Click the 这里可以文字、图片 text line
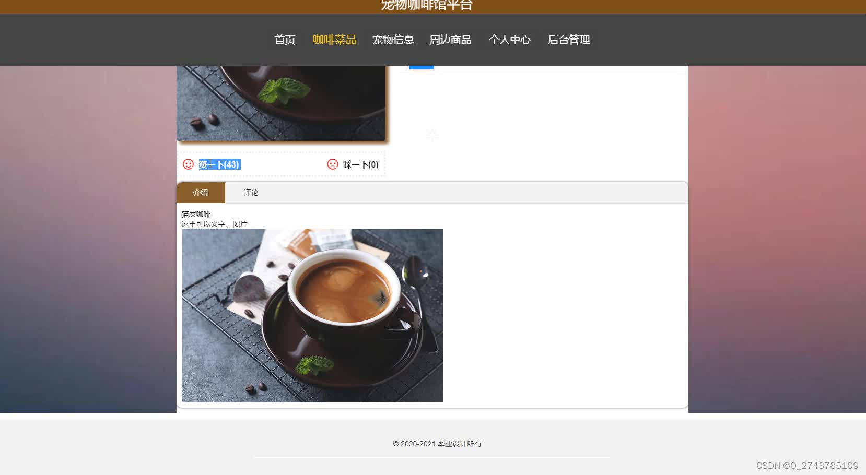The image size is (866, 475). click(x=214, y=224)
